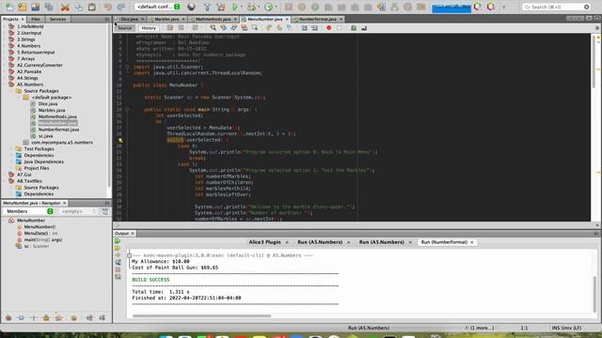Image resolution: width=602 pixels, height=338 pixels.
Task: Toggle Show Non-Public Members in Navigator
Action: (46, 317)
